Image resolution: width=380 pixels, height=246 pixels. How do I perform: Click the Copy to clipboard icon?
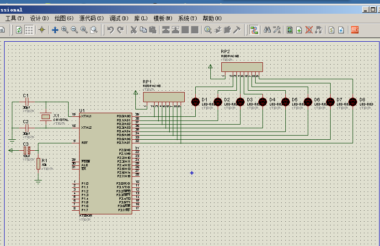[143, 30]
